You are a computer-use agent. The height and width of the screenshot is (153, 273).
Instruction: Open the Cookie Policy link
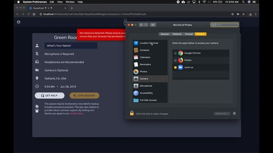[76, 113]
